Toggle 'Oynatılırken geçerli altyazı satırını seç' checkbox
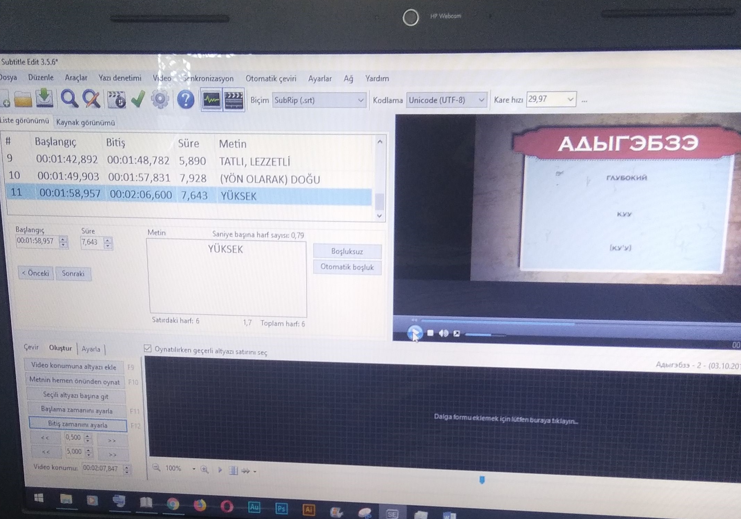This screenshot has width=741, height=519. coord(148,348)
